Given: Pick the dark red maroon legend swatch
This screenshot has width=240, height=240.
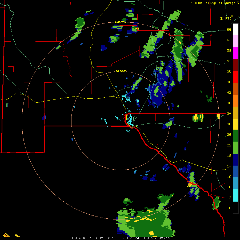Looking at the screenshot, I should coord(235,65).
